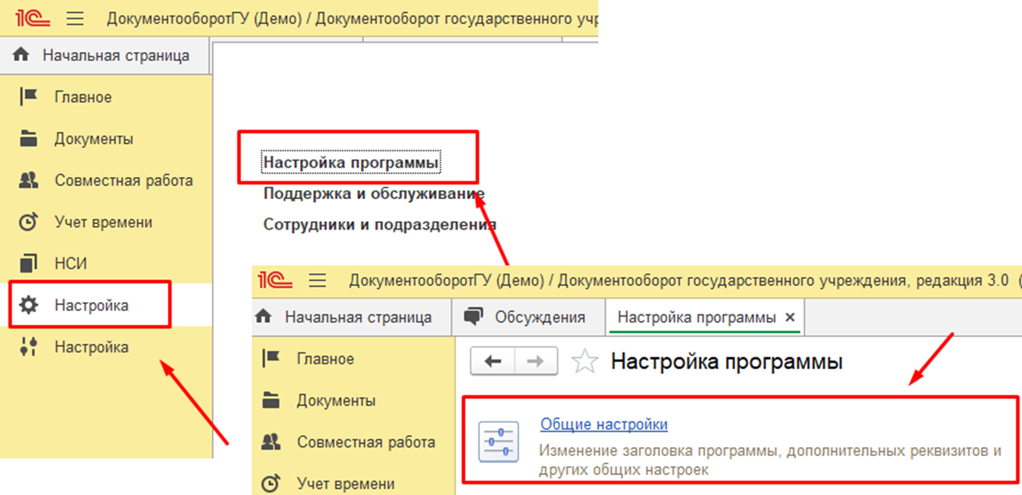The height and width of the screenshot is (495, 1022).
Task: Open the Документы section in the front window sidebar
Action: coord(337,400)
